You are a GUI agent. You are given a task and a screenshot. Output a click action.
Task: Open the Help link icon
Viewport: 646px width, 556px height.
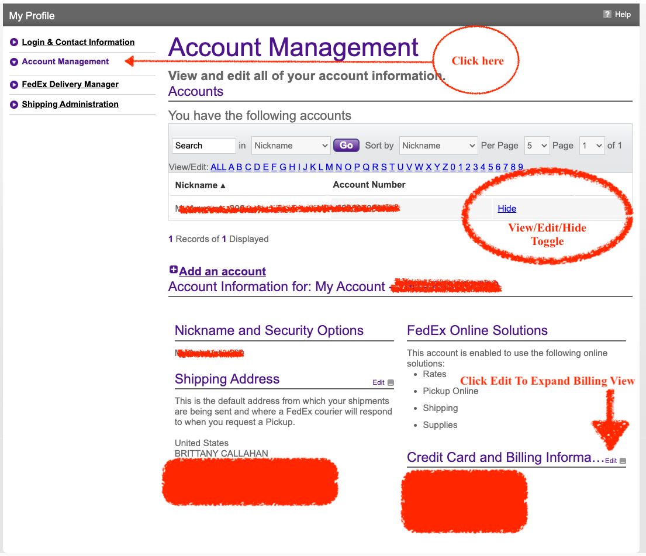click(x=607, y=15)
